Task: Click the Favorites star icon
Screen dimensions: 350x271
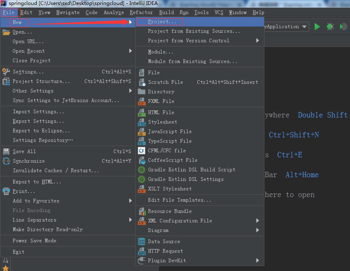Action: 5,268
